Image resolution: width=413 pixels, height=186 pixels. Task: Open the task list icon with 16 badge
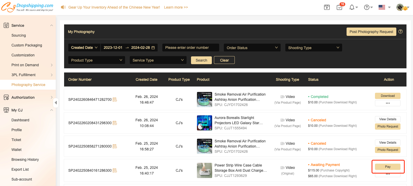340,7
